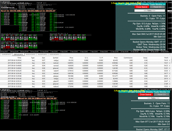Click the price scale of the upper chart
Image resolution: width=172 pixels, height=131 pixels.
click(170, 26)
